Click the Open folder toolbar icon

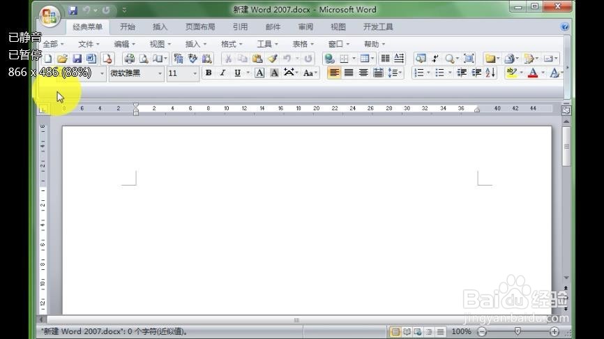(x=62, y=59)
